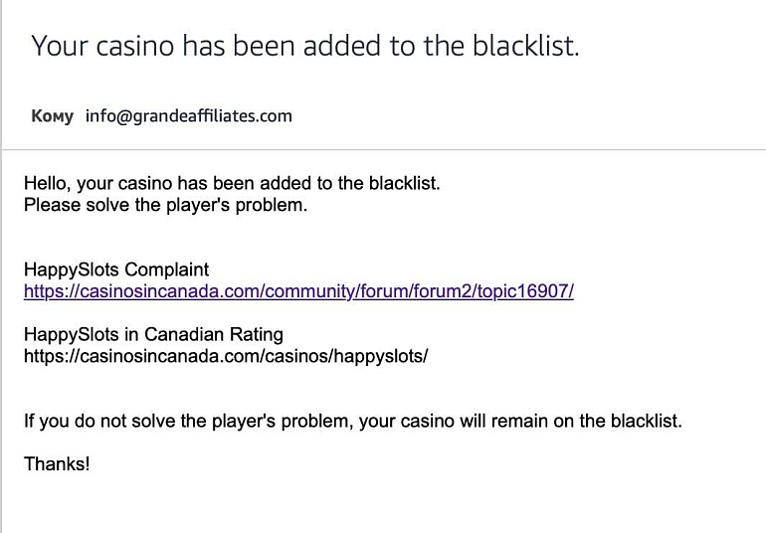Click the 'Please solve the player's problem.' line
This screenshot has height=533, width=766.
[165, 205]
